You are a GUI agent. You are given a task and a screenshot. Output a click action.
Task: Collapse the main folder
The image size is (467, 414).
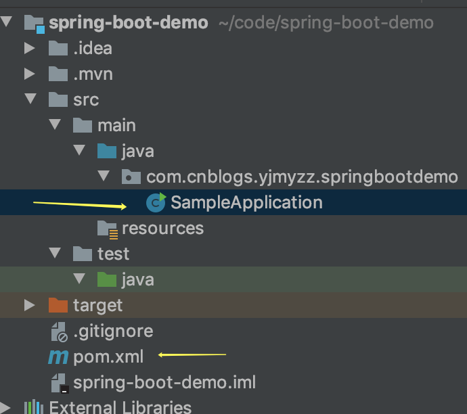pos(55,124)
